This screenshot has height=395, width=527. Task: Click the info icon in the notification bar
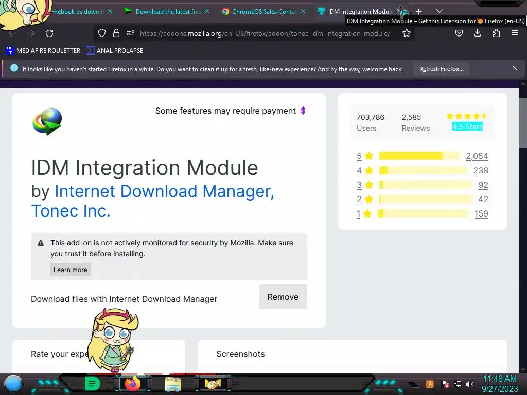(14, 68)
